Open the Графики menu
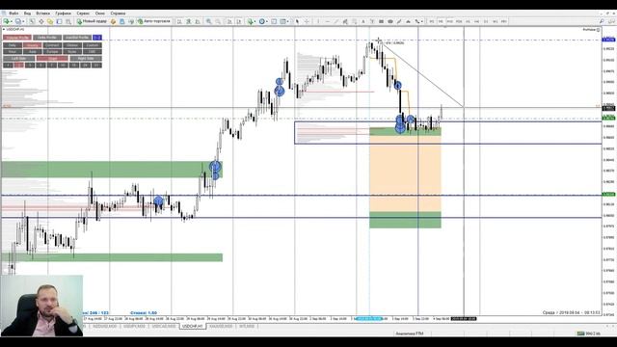The image size is (617, 347). click(63, 13)
